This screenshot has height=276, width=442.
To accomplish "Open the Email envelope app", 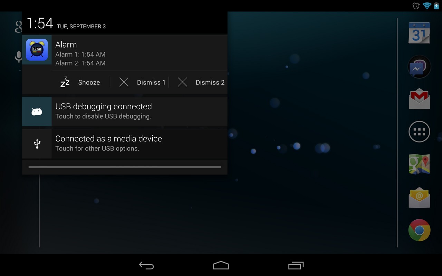I will pos(419,197).
